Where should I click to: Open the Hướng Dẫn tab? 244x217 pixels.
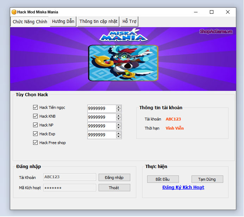[63, 21]
